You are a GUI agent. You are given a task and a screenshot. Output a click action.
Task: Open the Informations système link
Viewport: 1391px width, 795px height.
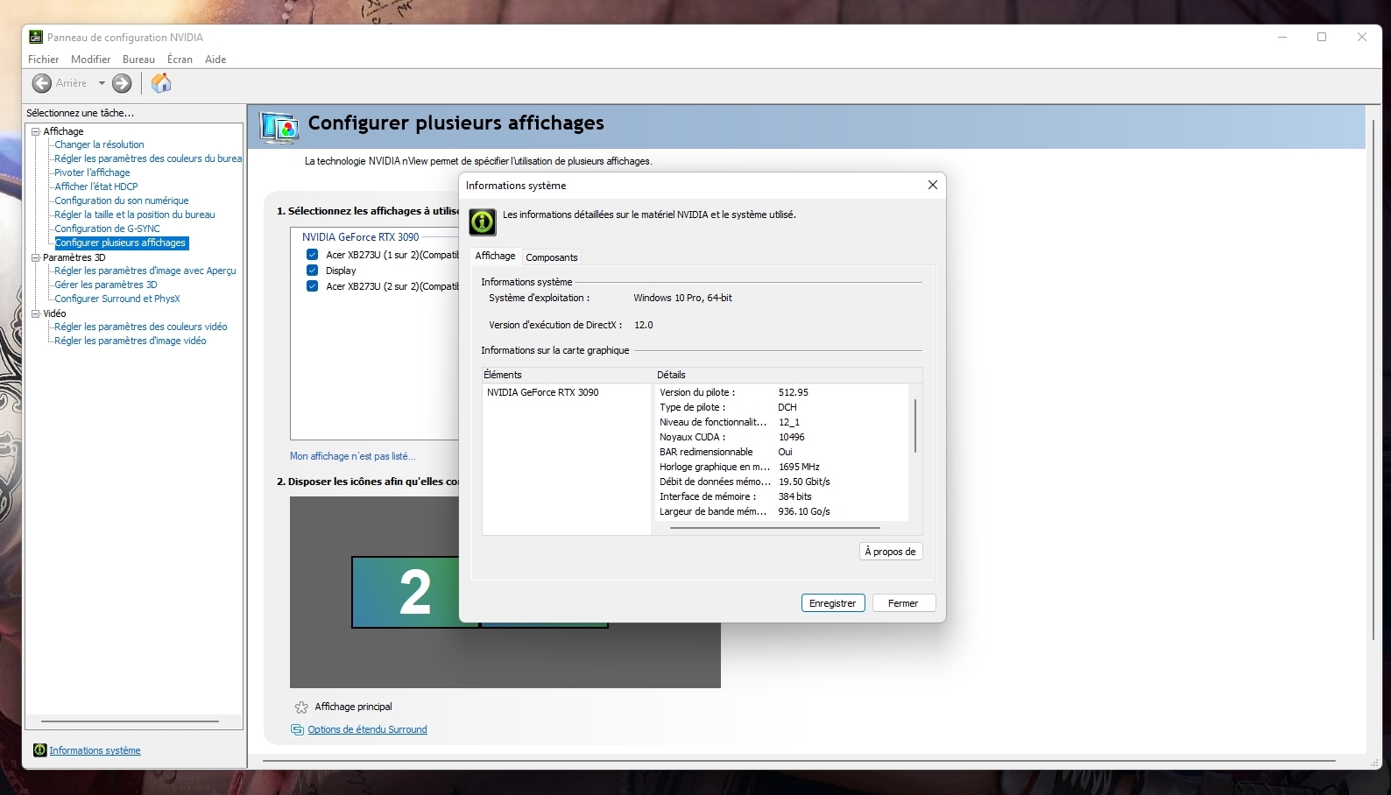pos(95,750)
